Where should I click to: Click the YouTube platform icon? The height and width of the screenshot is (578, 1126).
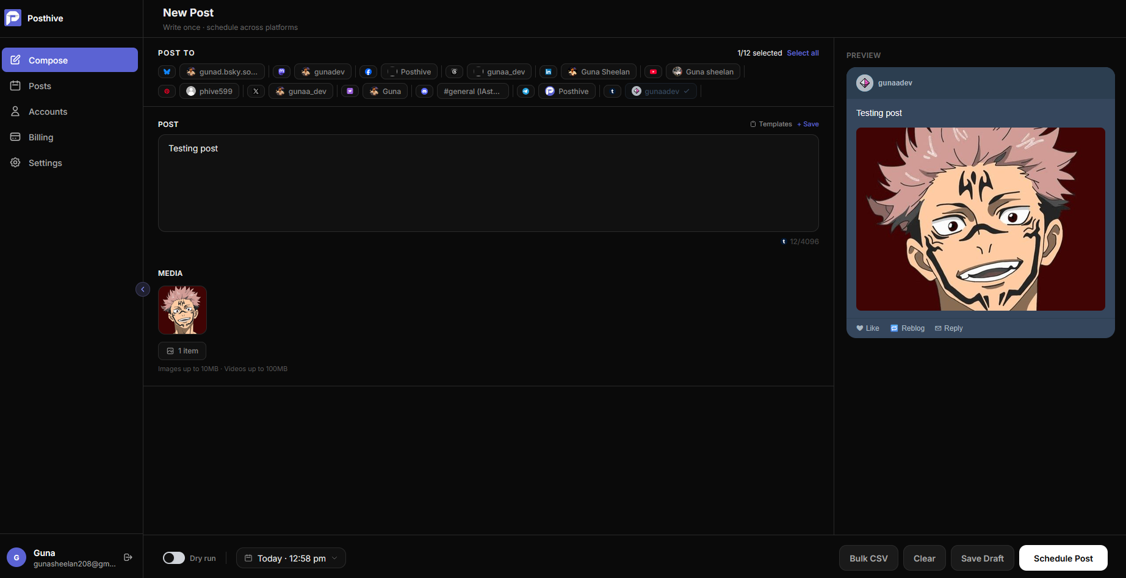click(653, 72)
